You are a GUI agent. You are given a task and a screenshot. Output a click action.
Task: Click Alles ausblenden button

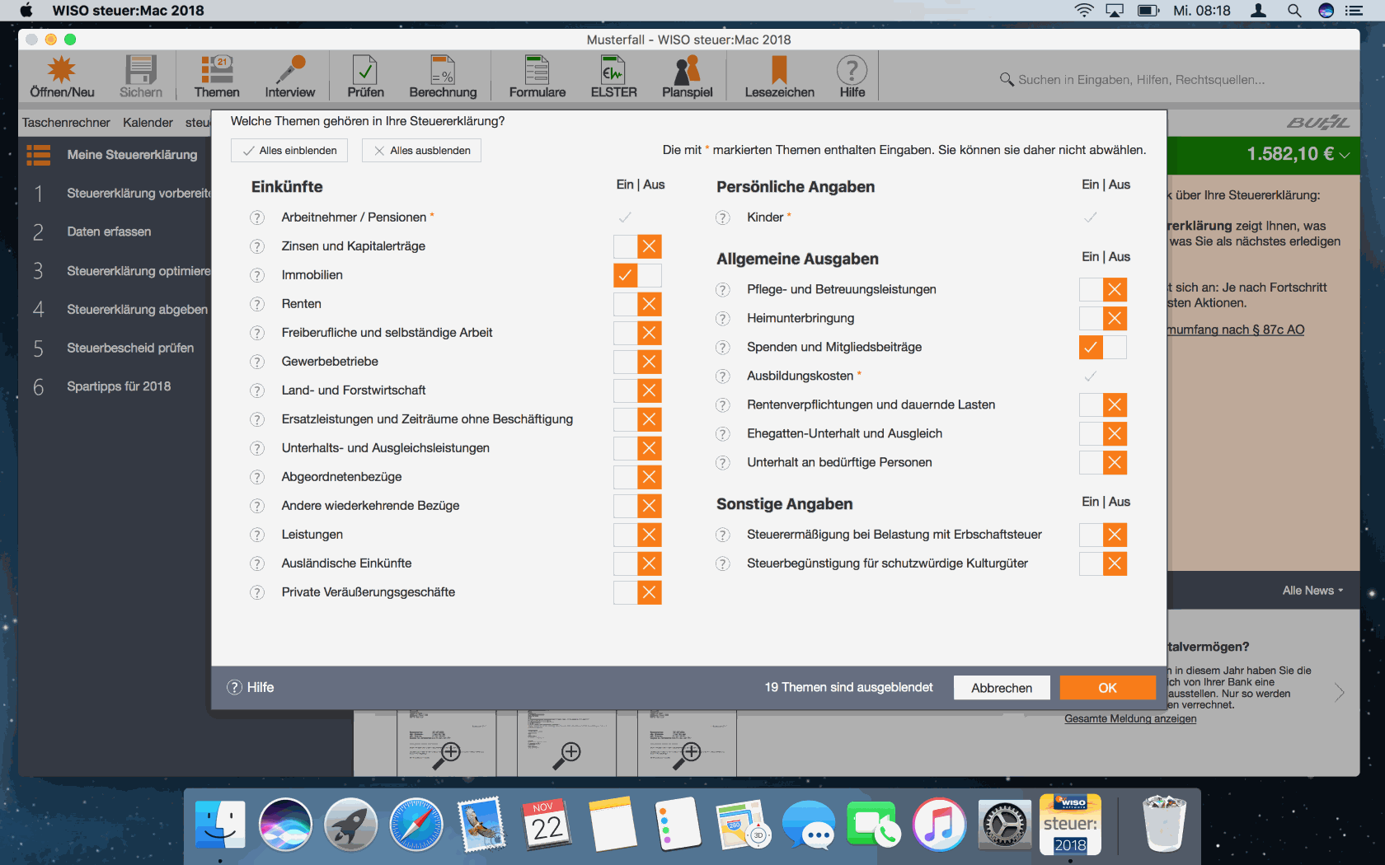tap(421, 151)
